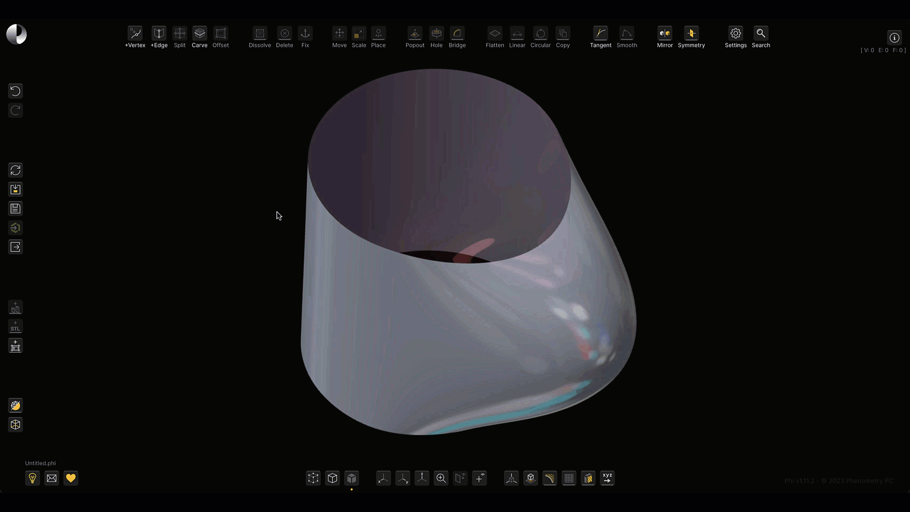
Task: Toggle the xyz arrow icon
Action: click(x=607, y=478)
